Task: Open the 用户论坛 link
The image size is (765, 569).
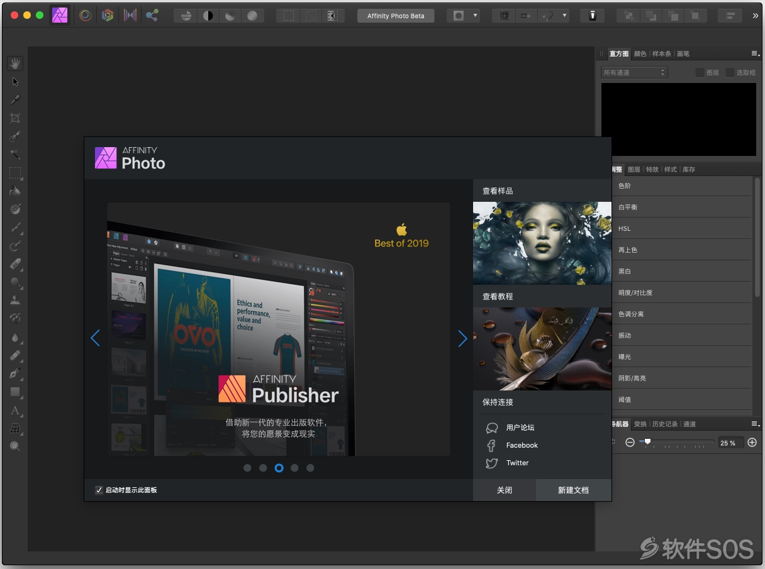Action: (x=520, y=428)
